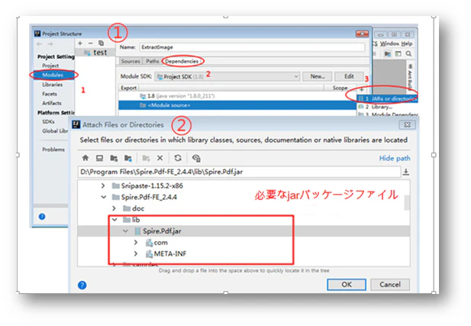Viewport: 471px width, 326px height.
Task: Click the Edit SDK button
Action: click(349, 76)
